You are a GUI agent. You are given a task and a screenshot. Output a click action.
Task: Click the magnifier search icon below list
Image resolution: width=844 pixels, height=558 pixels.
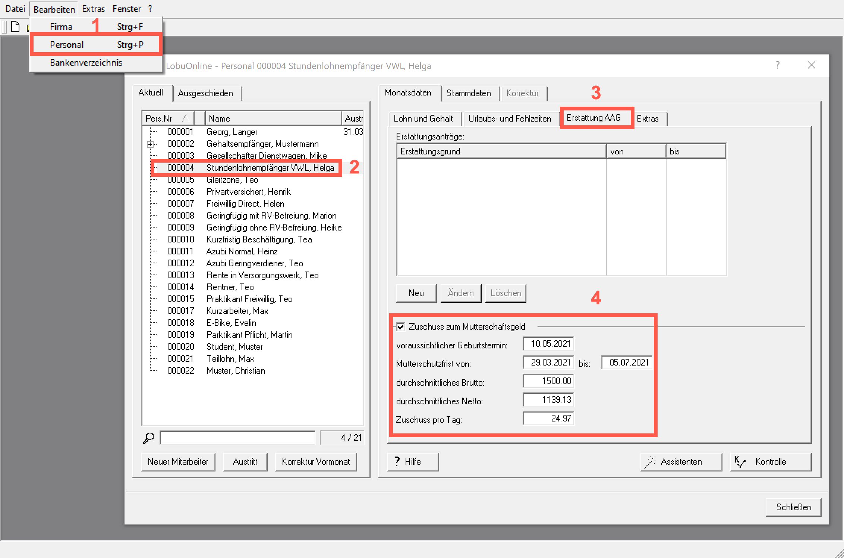(148, 438)
